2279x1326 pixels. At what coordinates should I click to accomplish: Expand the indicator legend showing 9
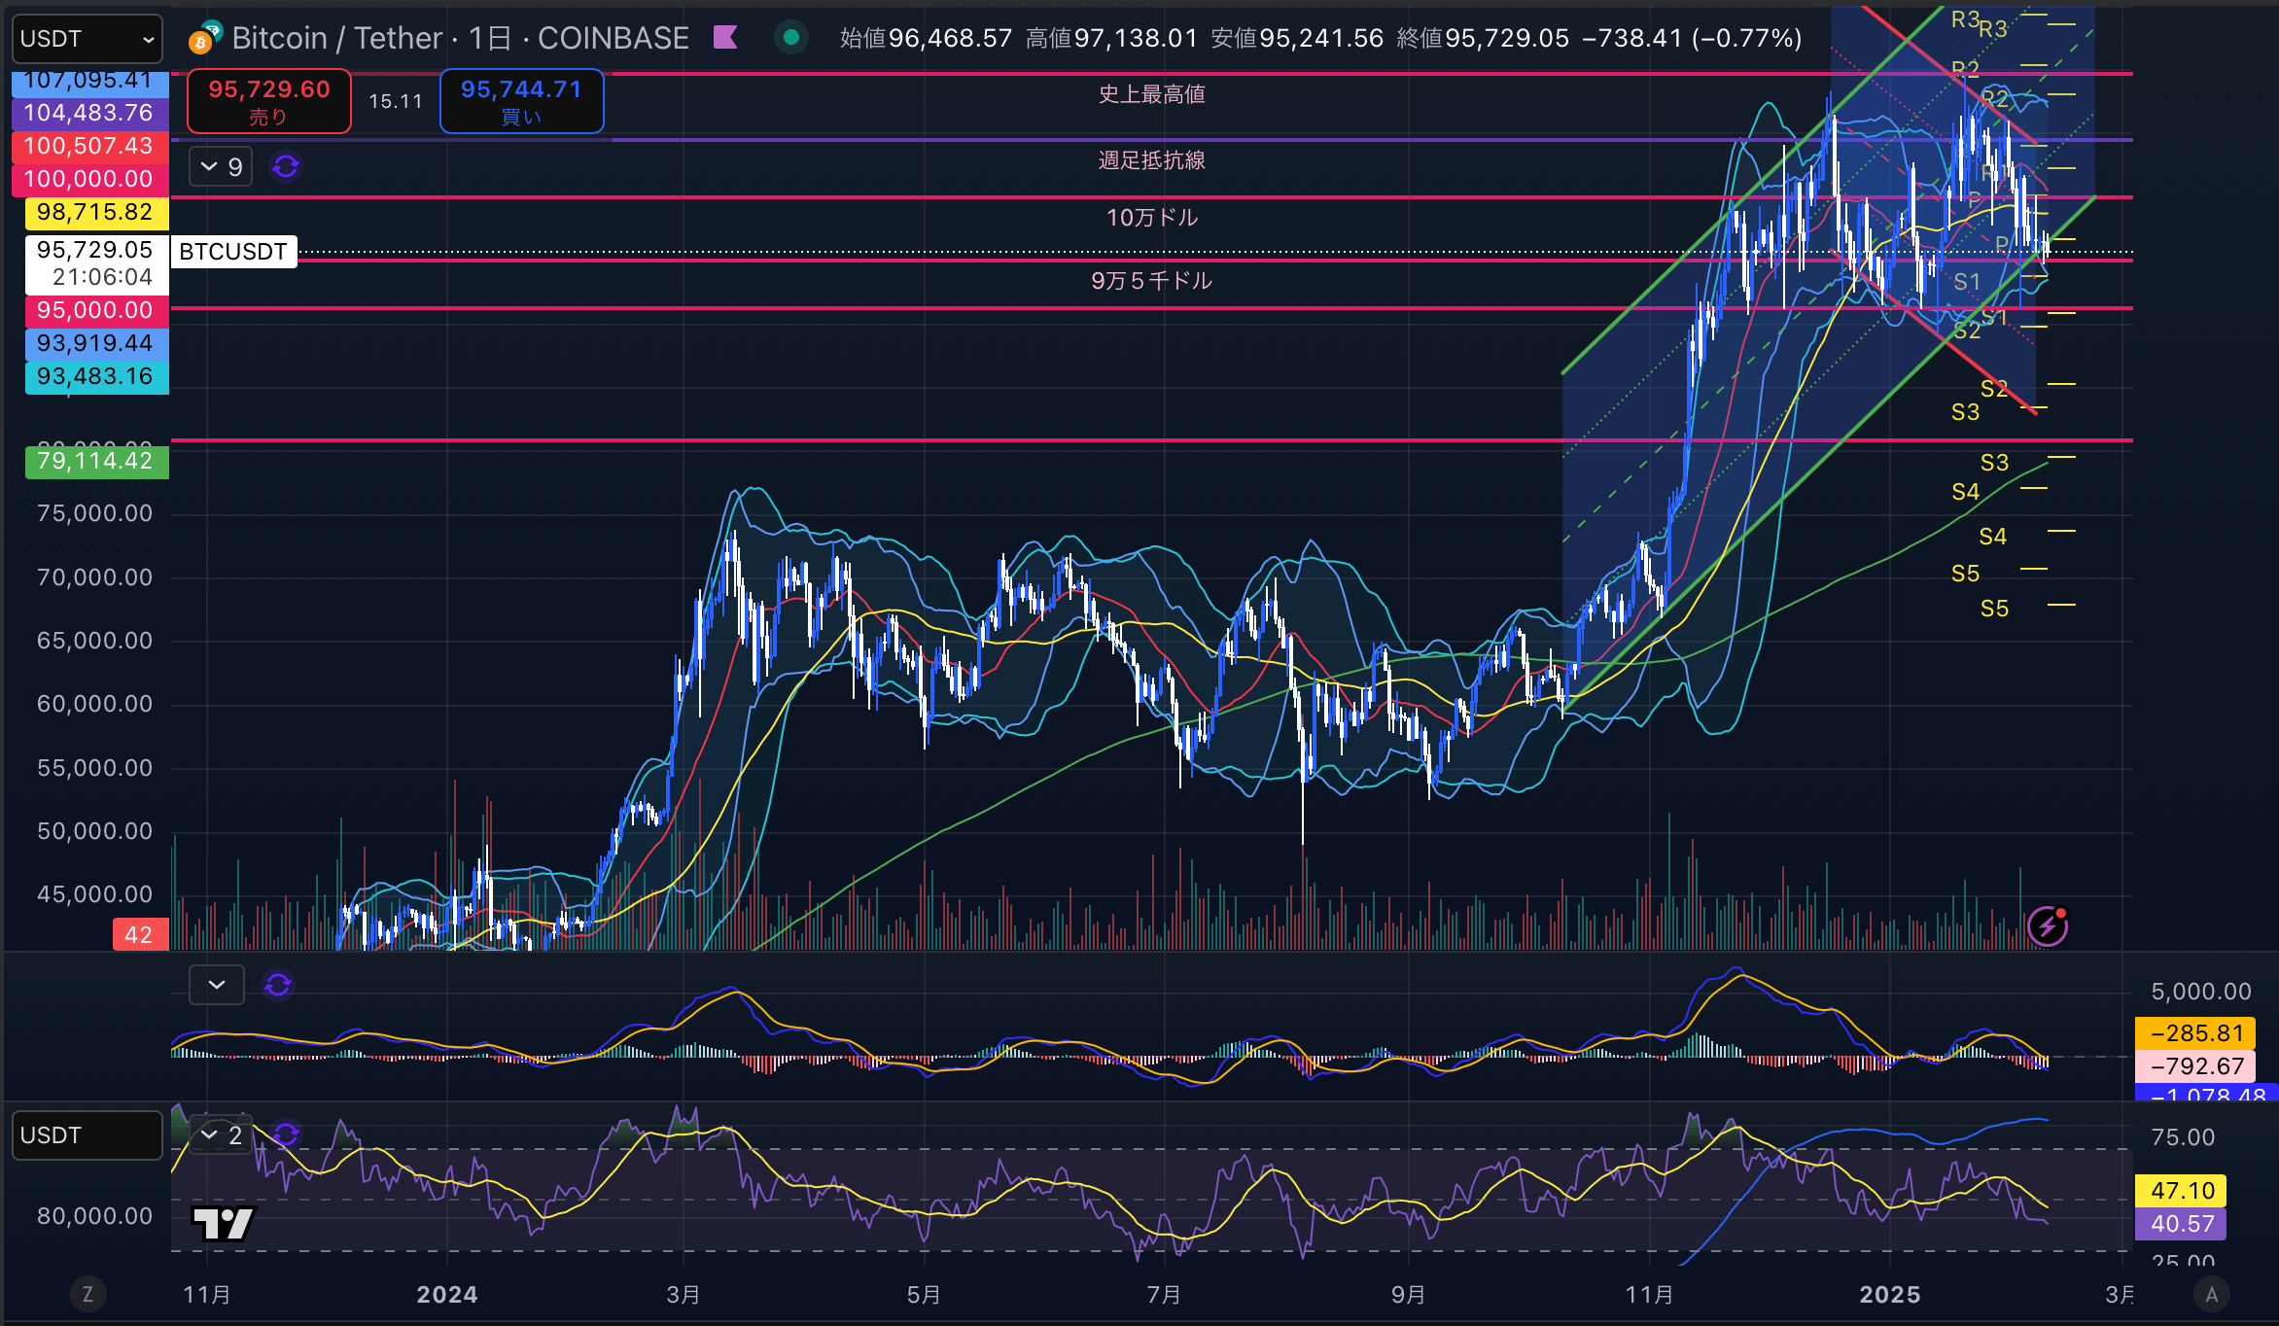tap(221, 167)
